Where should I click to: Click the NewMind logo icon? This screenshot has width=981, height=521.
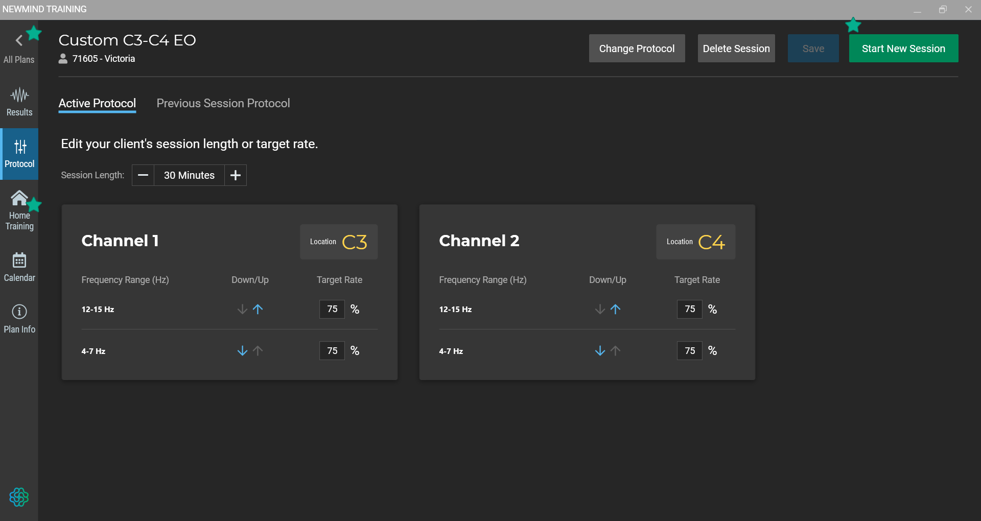(x=19, y=496)
